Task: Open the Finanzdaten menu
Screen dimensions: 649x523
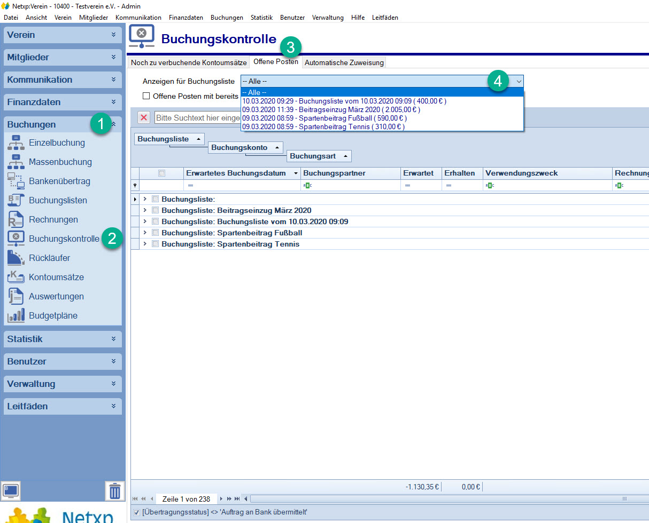Action: (x=186, y=18)
